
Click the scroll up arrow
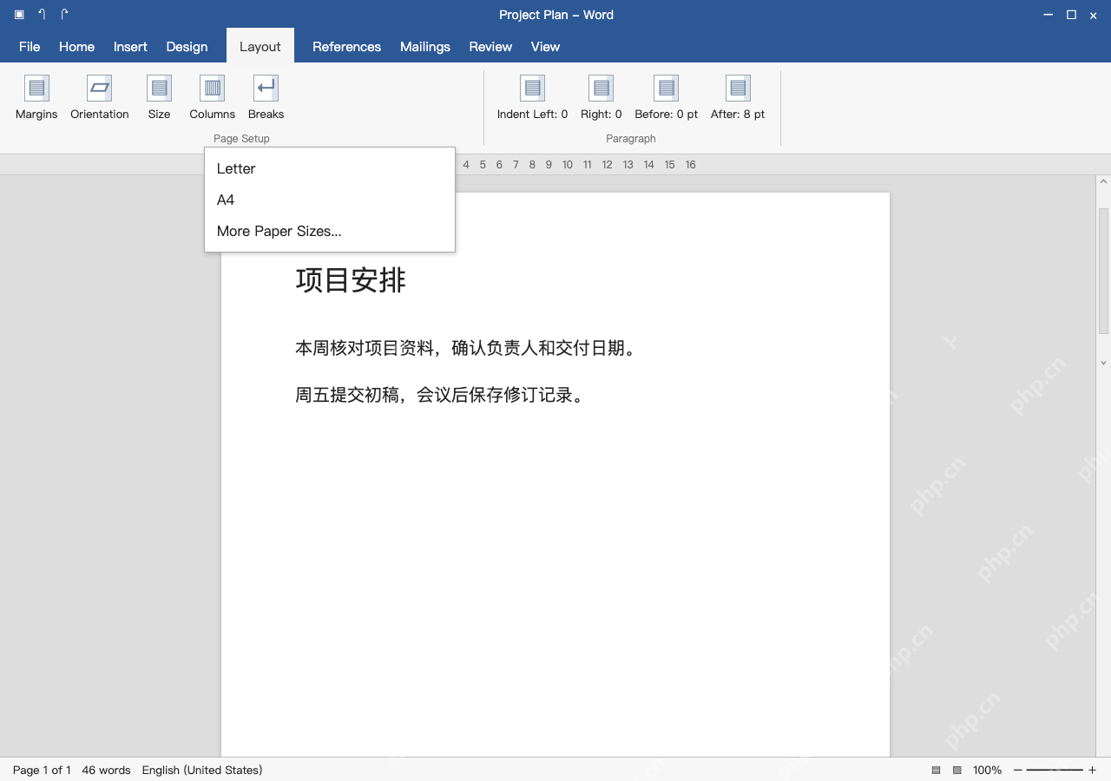coord(1104,182)
